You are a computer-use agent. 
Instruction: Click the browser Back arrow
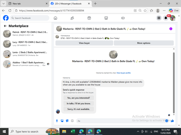pos(4,10)
